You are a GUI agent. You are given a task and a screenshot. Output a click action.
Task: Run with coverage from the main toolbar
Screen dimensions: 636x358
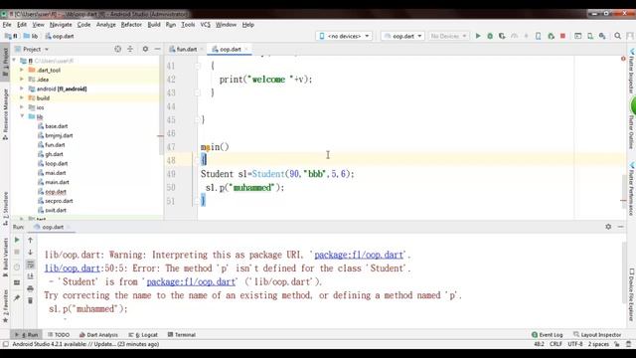tap(502, 36)
